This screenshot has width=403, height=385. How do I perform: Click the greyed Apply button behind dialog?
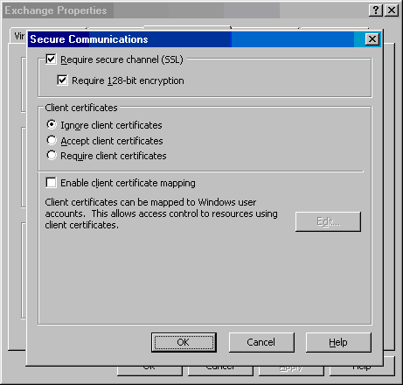291,371
